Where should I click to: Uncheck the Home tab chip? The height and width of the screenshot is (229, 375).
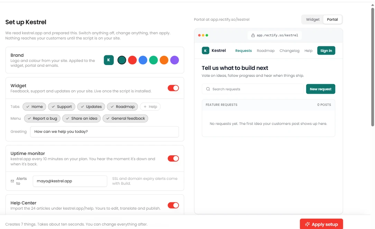(x=35, y=107)
